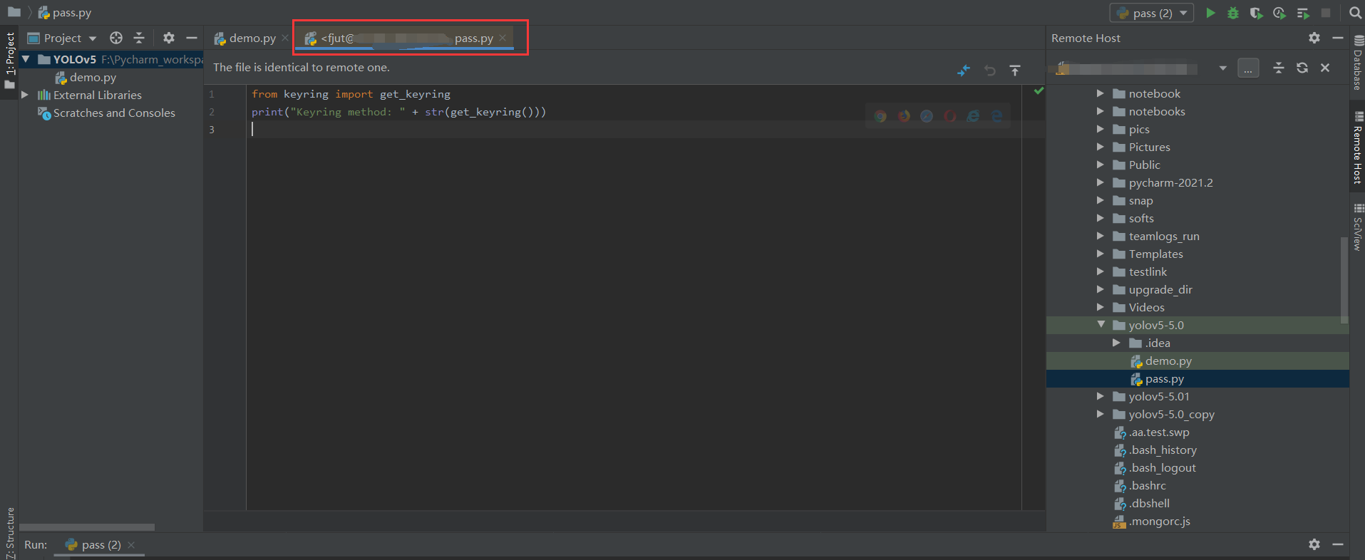This screenshot has height=560, width=1365.
Task: Expand the .idea remote folder
Action: click(x=1116, y=343)
